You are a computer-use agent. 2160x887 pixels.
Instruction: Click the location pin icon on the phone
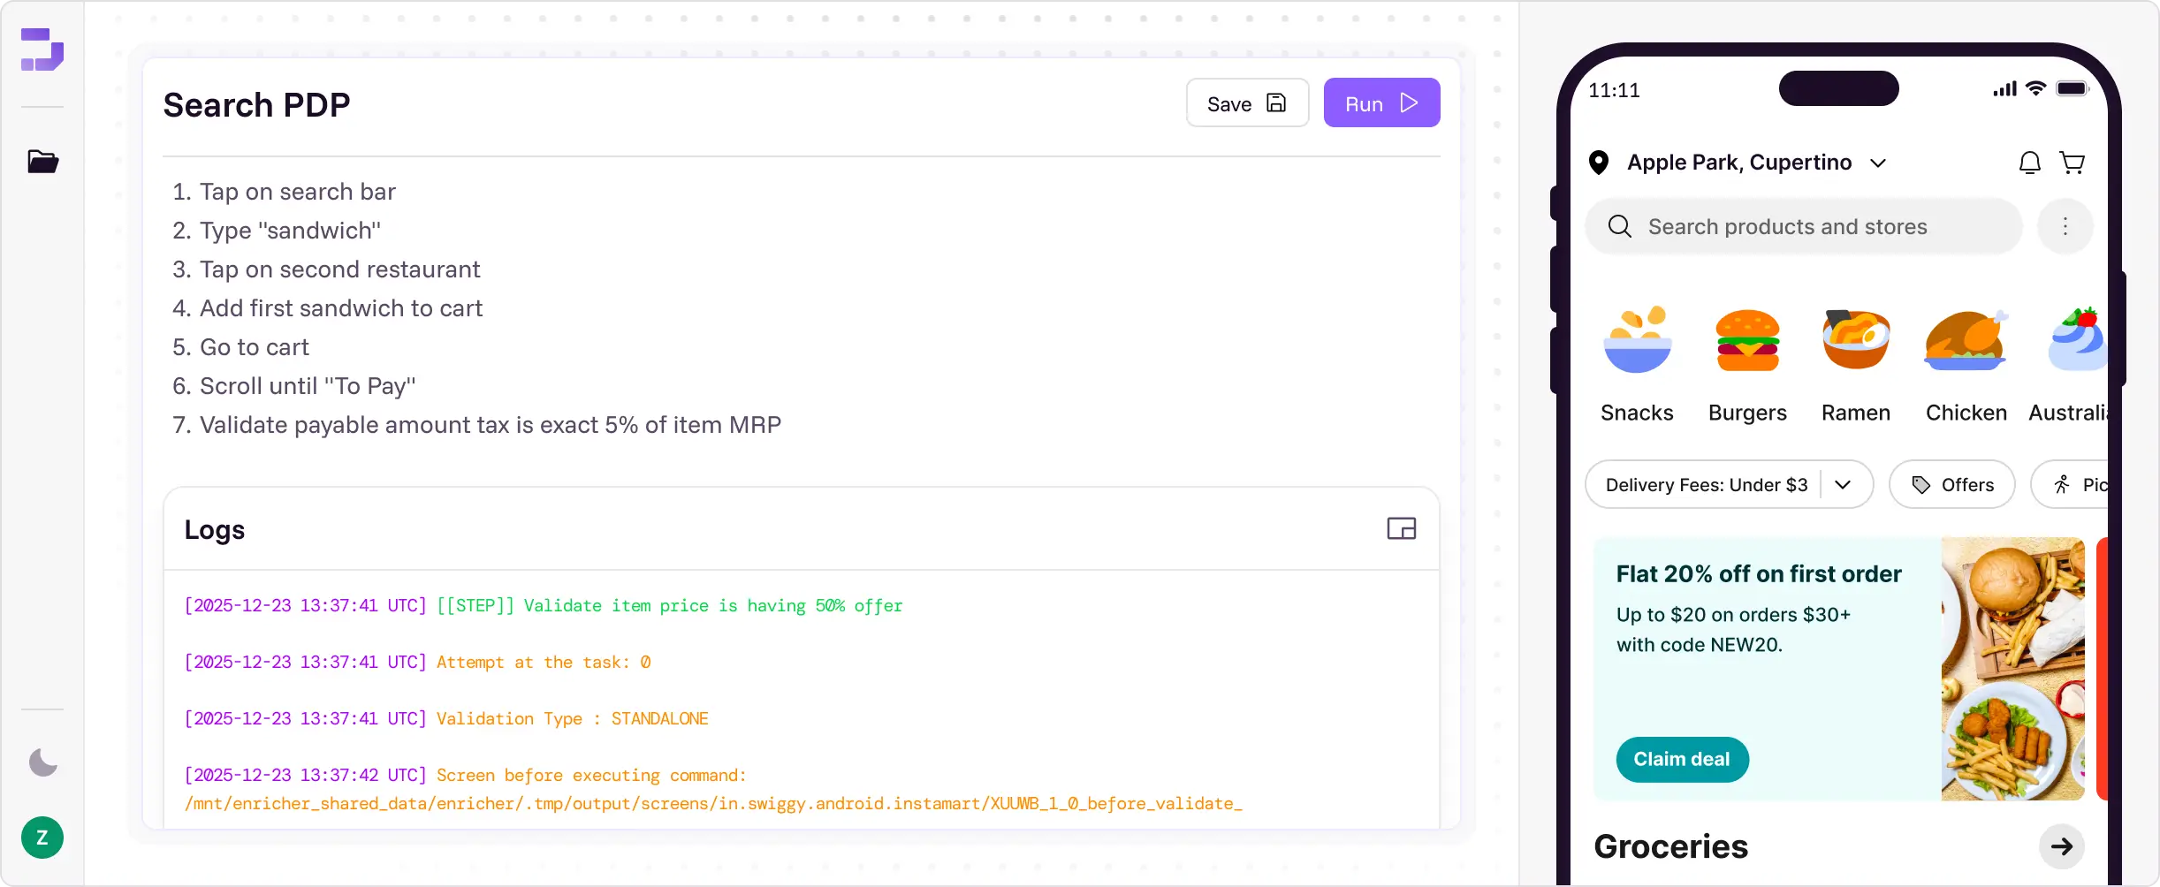coord(1598,163)
